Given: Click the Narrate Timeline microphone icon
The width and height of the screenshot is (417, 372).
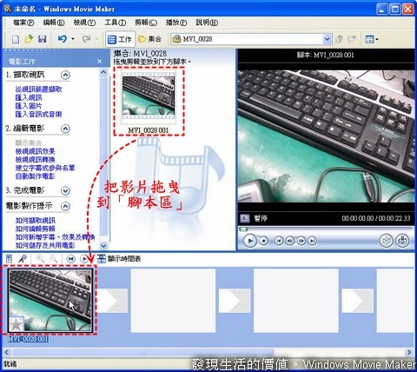Looking at the screenshot, I should point(23,259).
